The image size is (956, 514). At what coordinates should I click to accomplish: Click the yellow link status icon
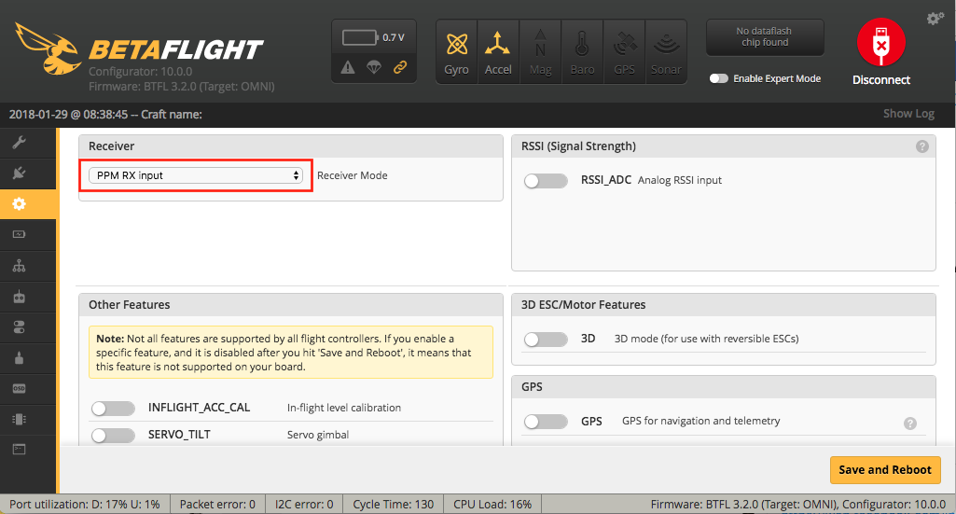(400, 67)
